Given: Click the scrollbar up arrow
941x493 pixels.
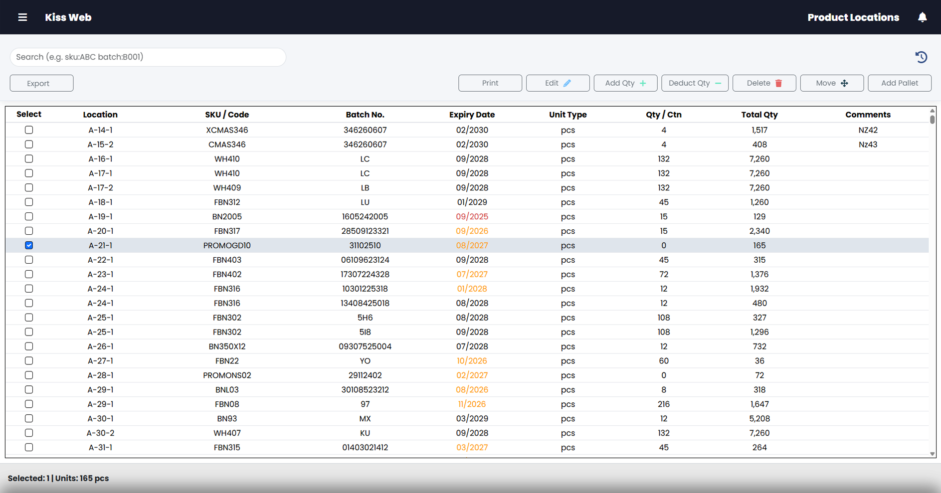Looking at the screenshot, I should pyautogui.click(x=932, y=110).
